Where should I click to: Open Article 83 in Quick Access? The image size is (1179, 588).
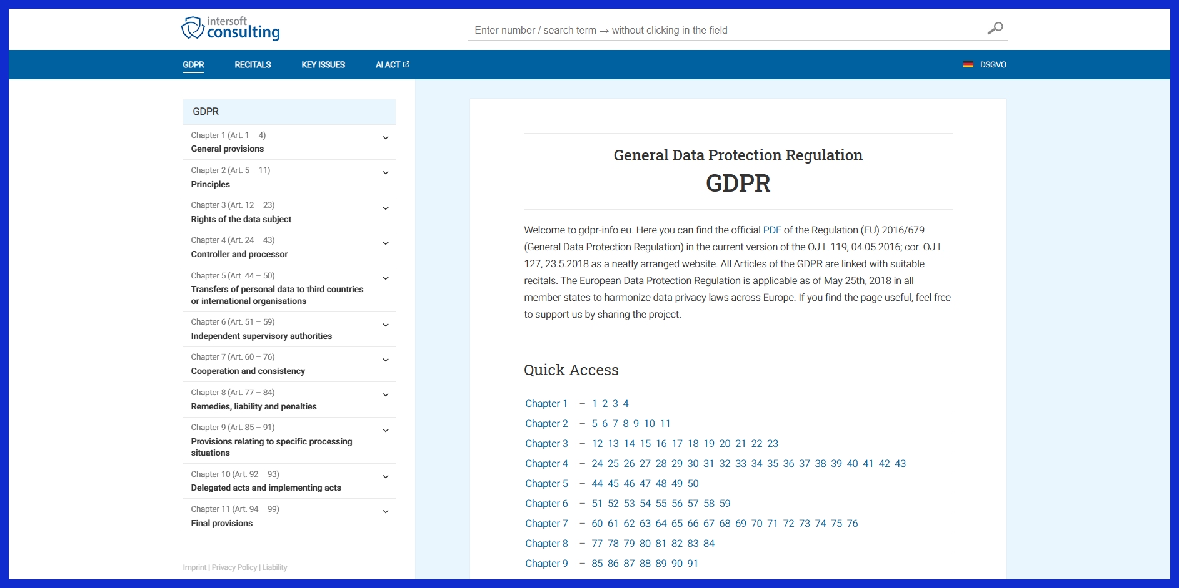(693, 543)
